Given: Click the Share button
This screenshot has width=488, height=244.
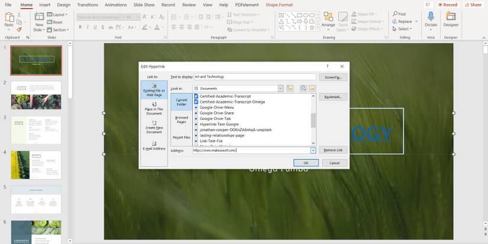Looking at the screenshot, I should tap(473, 5).
